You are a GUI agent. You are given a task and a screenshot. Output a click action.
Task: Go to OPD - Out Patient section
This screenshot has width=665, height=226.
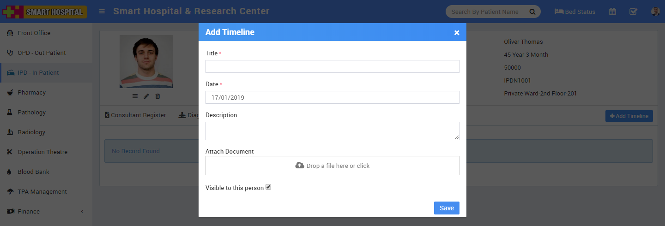click(42, 53)
